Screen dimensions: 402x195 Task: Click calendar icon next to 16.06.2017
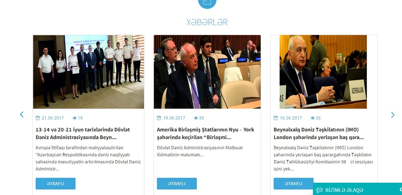[276, 118]
